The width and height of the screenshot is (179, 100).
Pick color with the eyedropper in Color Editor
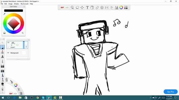[4, 14]
